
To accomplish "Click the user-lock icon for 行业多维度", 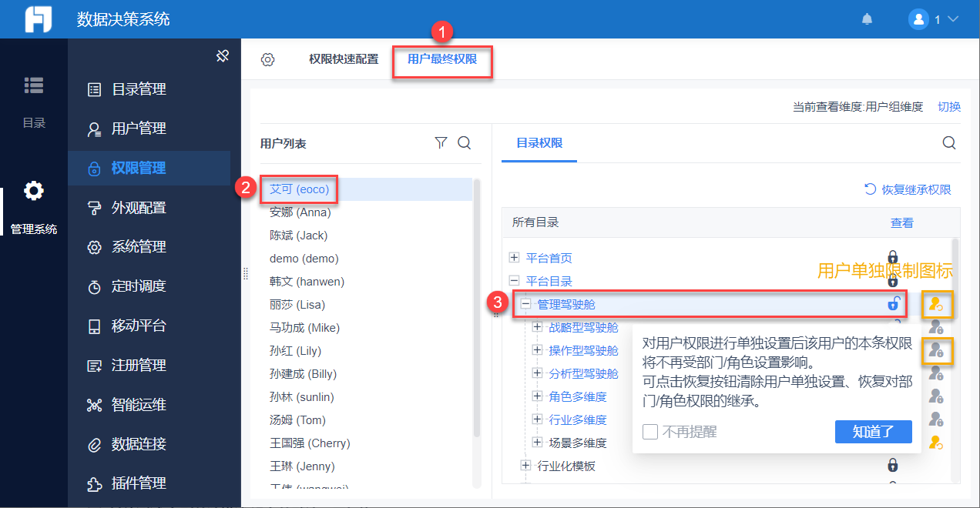I will [x=936, y=419].
